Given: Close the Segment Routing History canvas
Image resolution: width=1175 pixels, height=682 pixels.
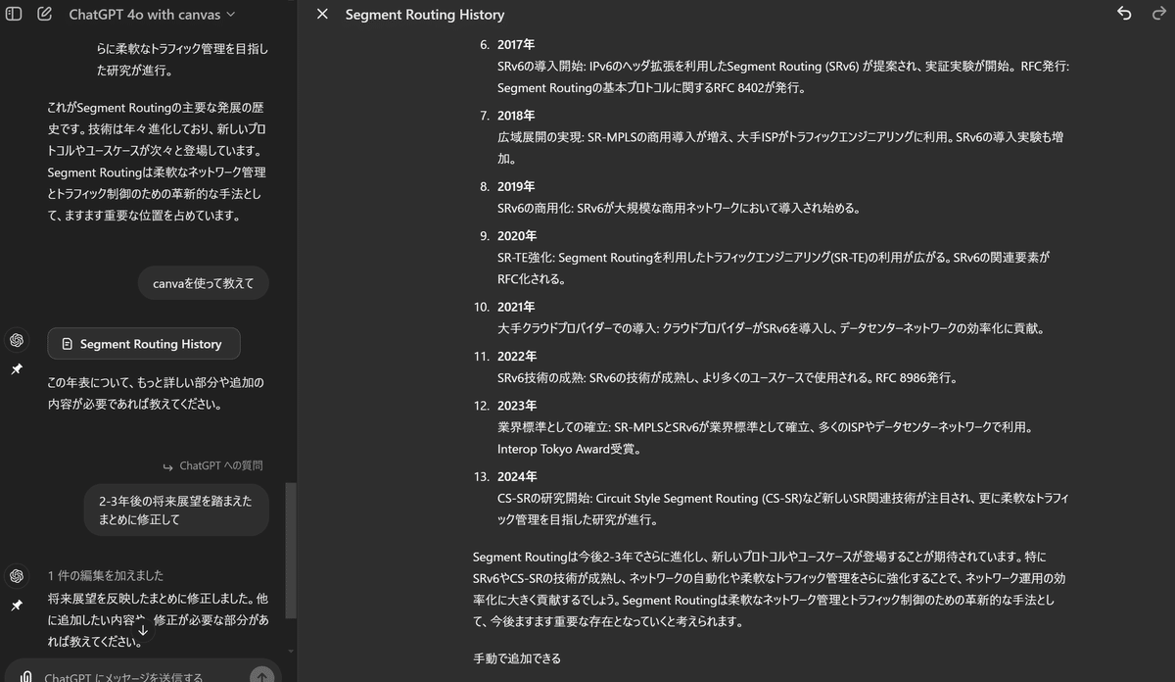Looking at the screenshot, I should (x=322, y=15).
